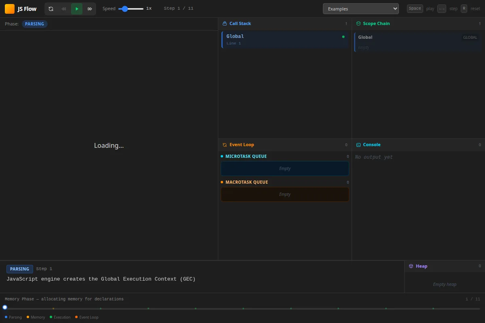The width and height of the screenshot is (485, 323).
Task: Click the Event Loop legend item
Action: 87,317
